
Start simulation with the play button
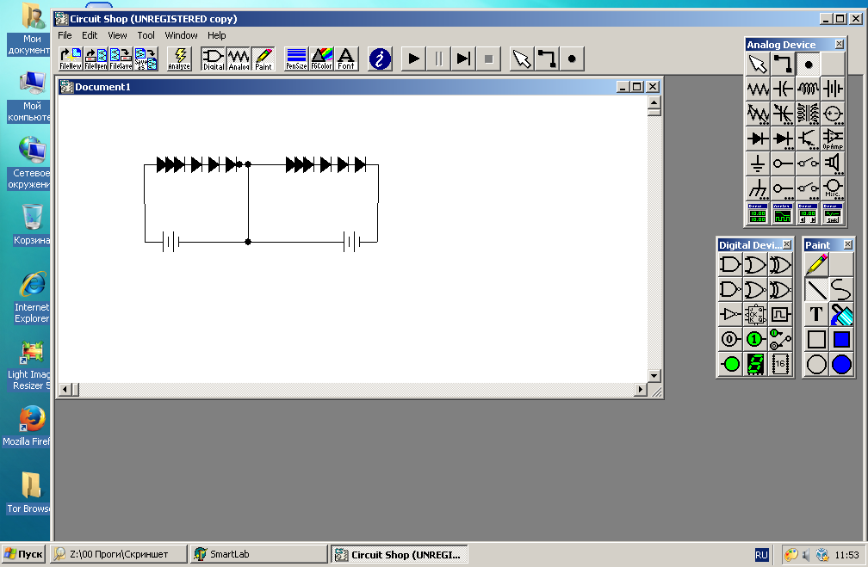pyautogui.click(x=414, y=59)
